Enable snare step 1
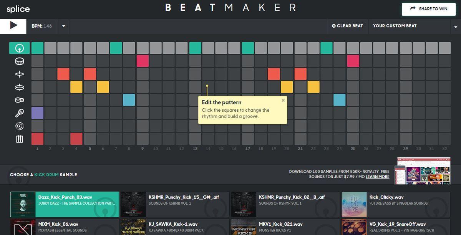 point(37,61)
